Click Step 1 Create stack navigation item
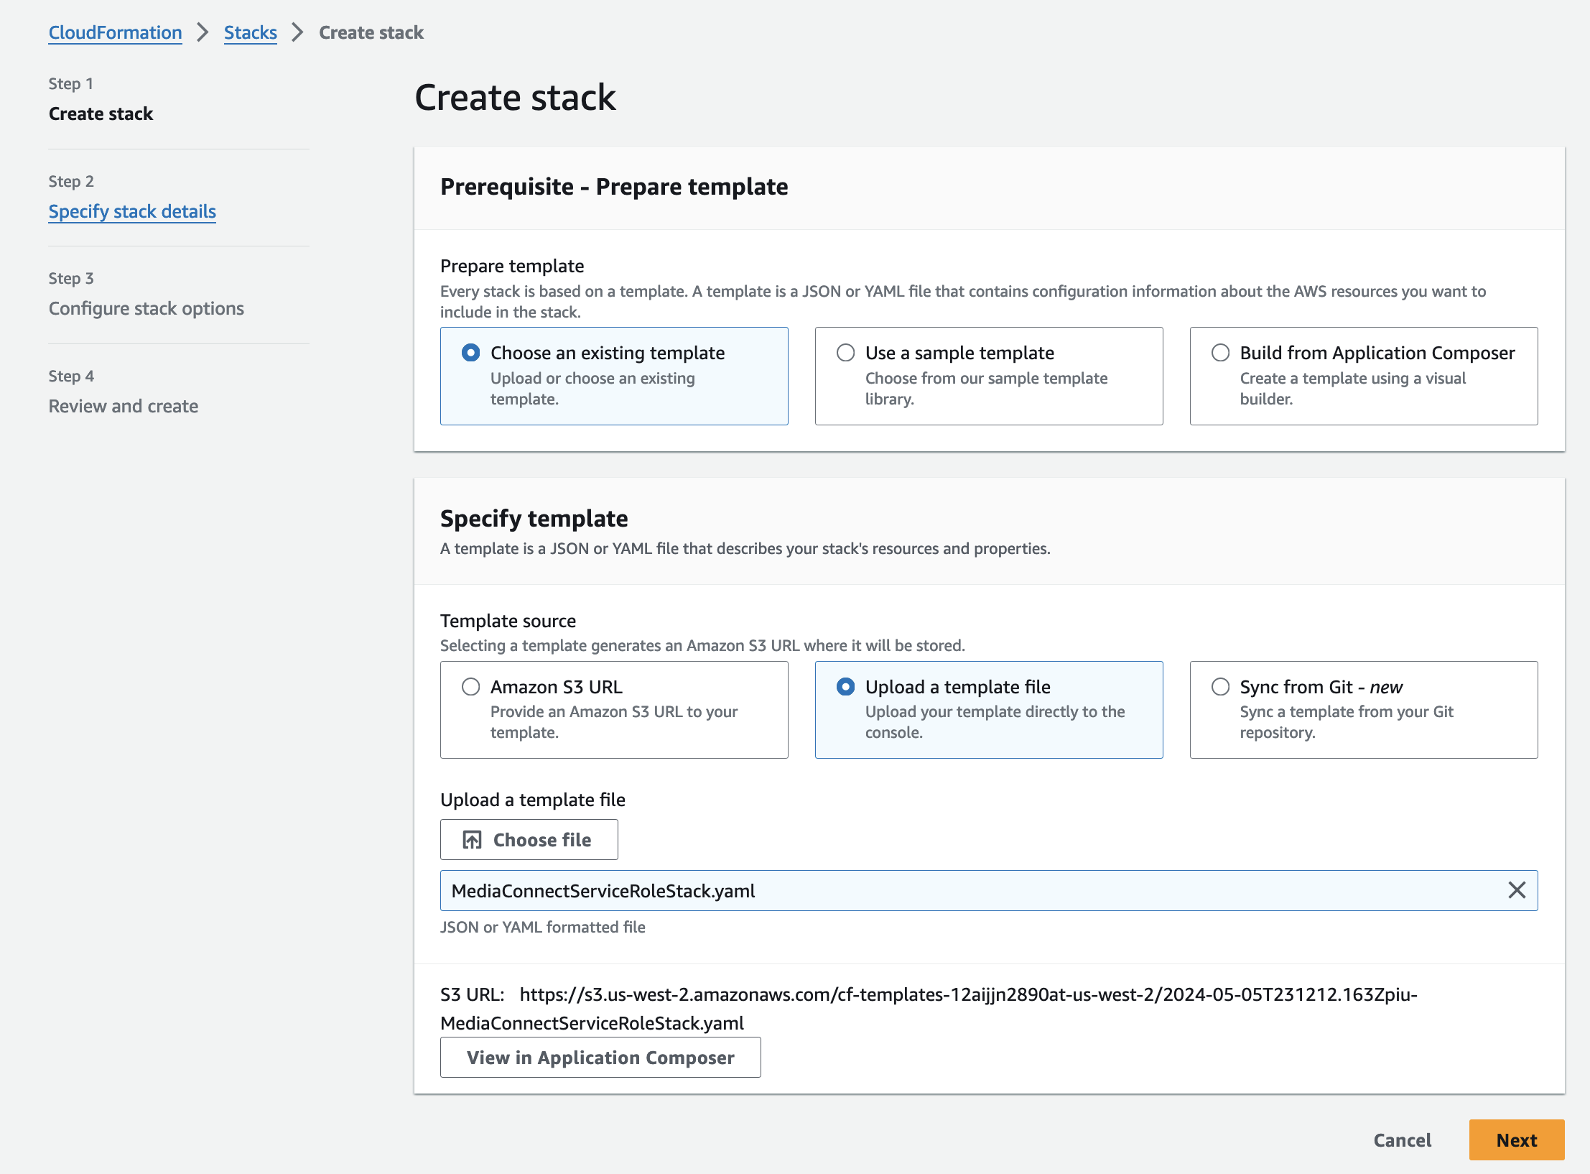 tap(101, 114)
